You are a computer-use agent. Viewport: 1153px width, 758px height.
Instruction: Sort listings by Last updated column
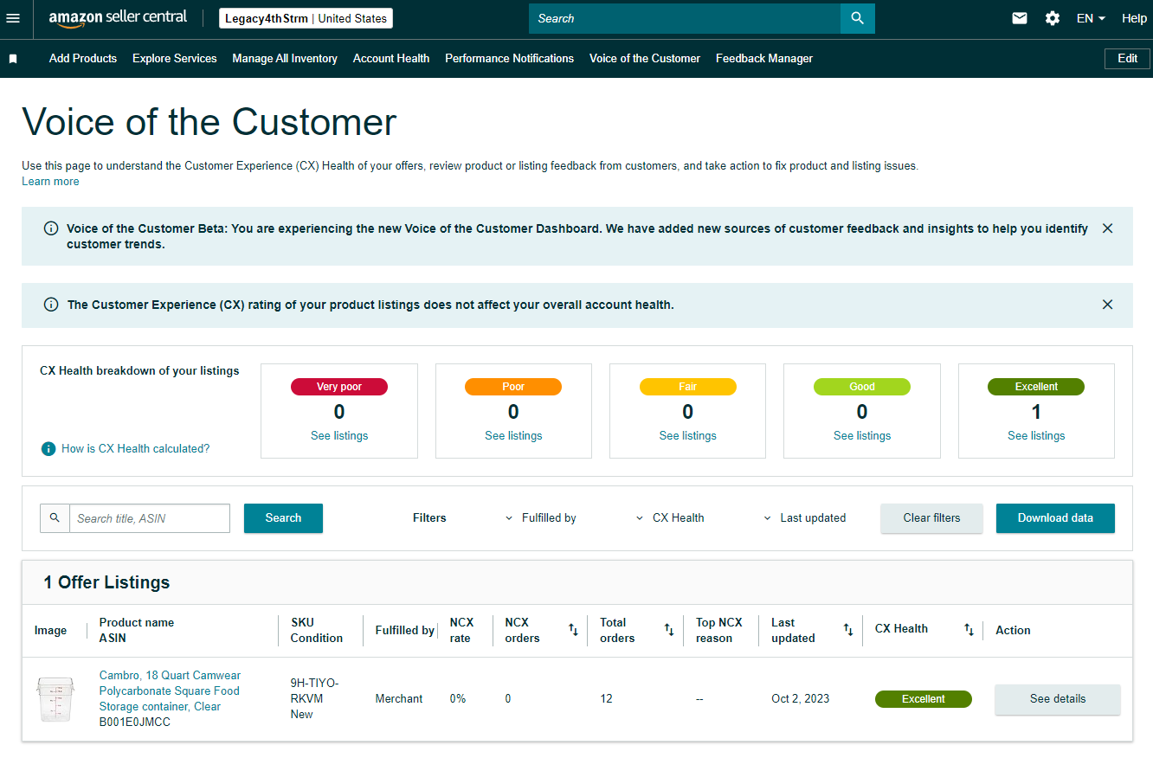click(x=848, y=630)
